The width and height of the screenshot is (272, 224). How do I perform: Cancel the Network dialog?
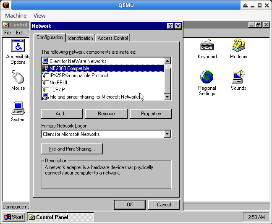[x=164, y=205]
